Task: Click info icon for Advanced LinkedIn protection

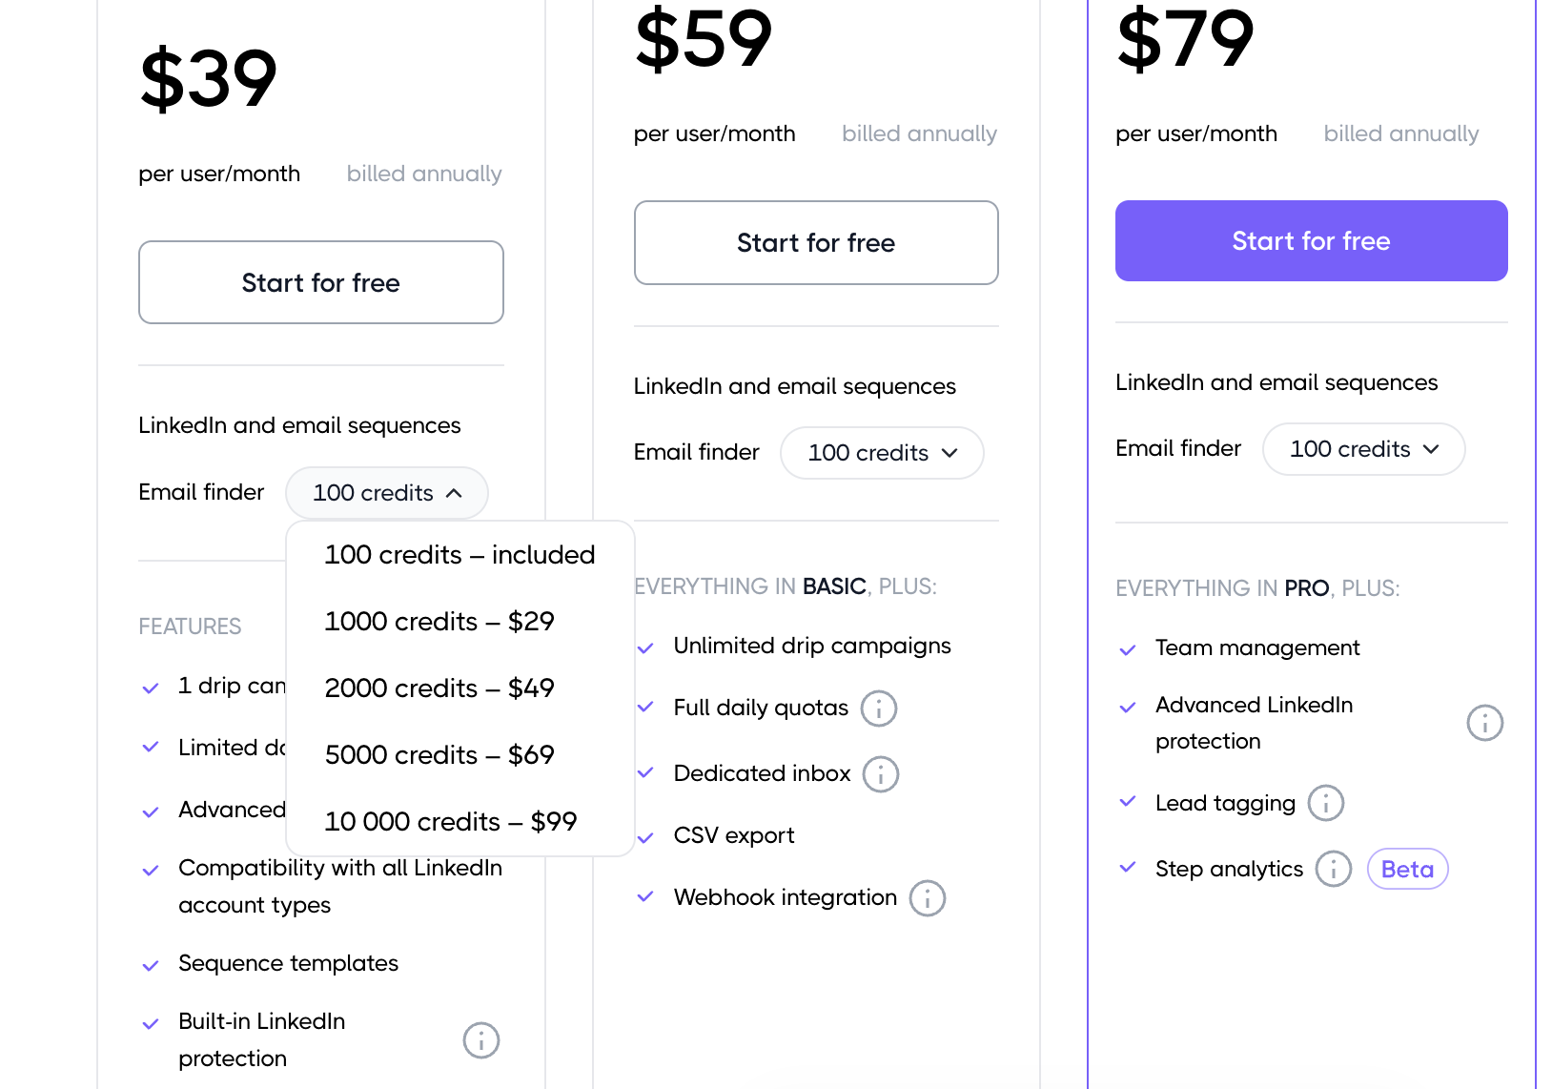Action: 1484,723
